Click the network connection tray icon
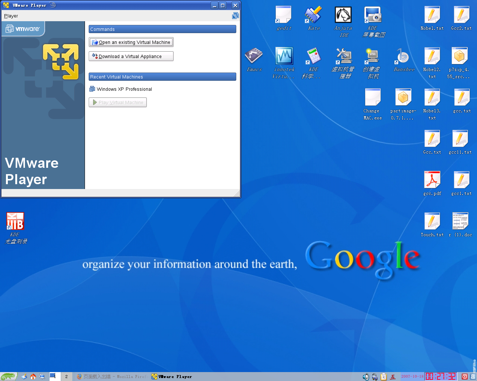Viewport: 477px width, 381px height. tap(375, 377)
